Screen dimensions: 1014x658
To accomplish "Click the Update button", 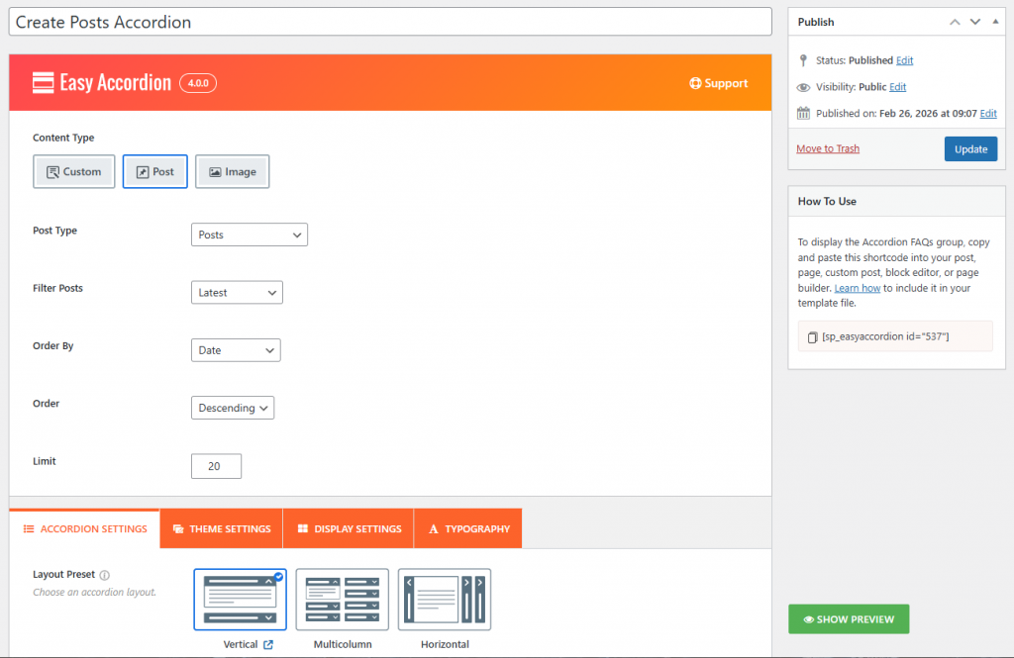I will point(970,149).
